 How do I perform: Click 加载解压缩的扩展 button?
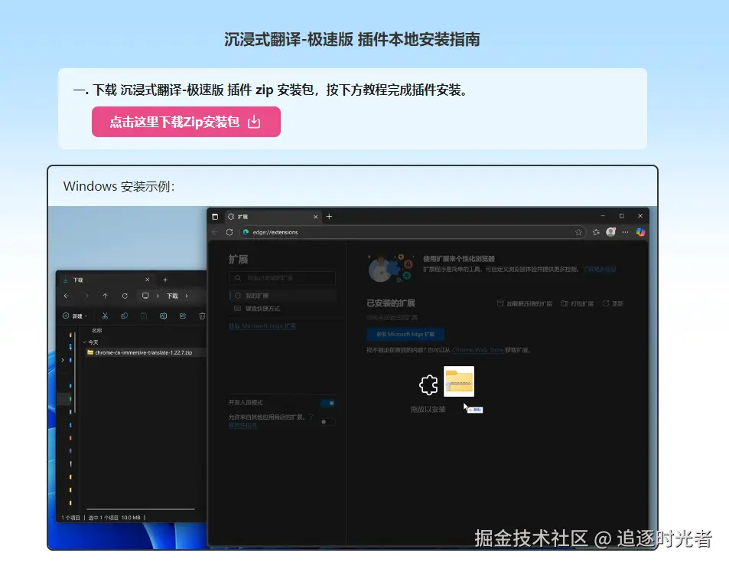pyautogui.click(x=525, y=303)
